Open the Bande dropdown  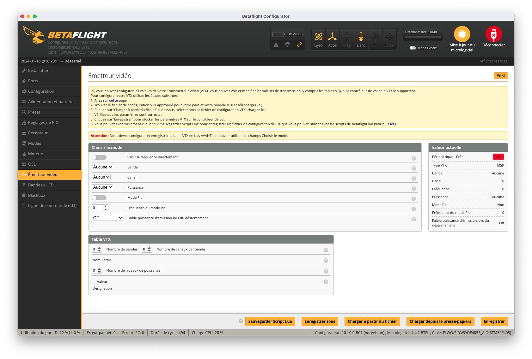(102, 167)
